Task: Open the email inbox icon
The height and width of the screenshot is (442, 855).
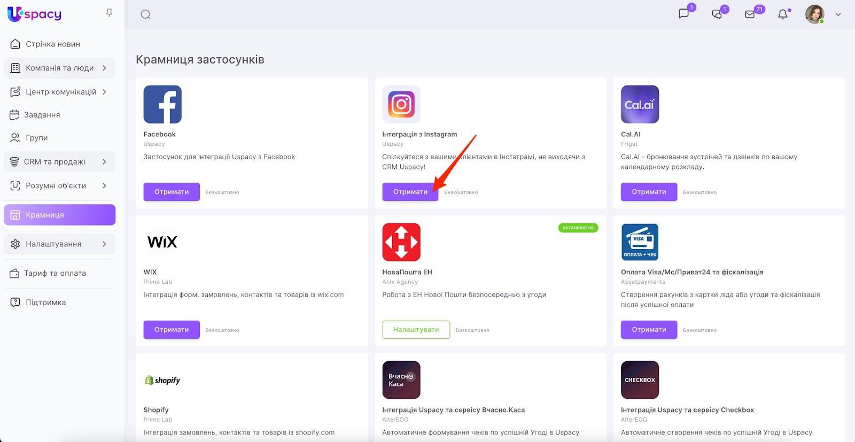Action: click(750, 14)
